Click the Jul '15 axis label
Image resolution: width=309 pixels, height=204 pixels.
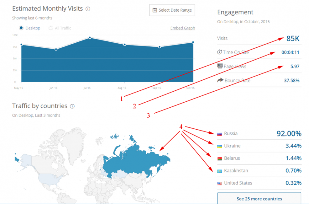87,88
